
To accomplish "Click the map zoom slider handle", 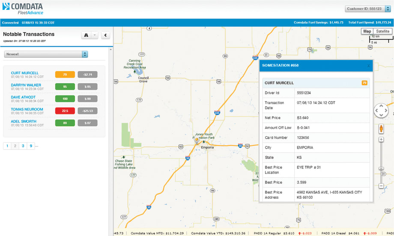I will coord(381,168).
